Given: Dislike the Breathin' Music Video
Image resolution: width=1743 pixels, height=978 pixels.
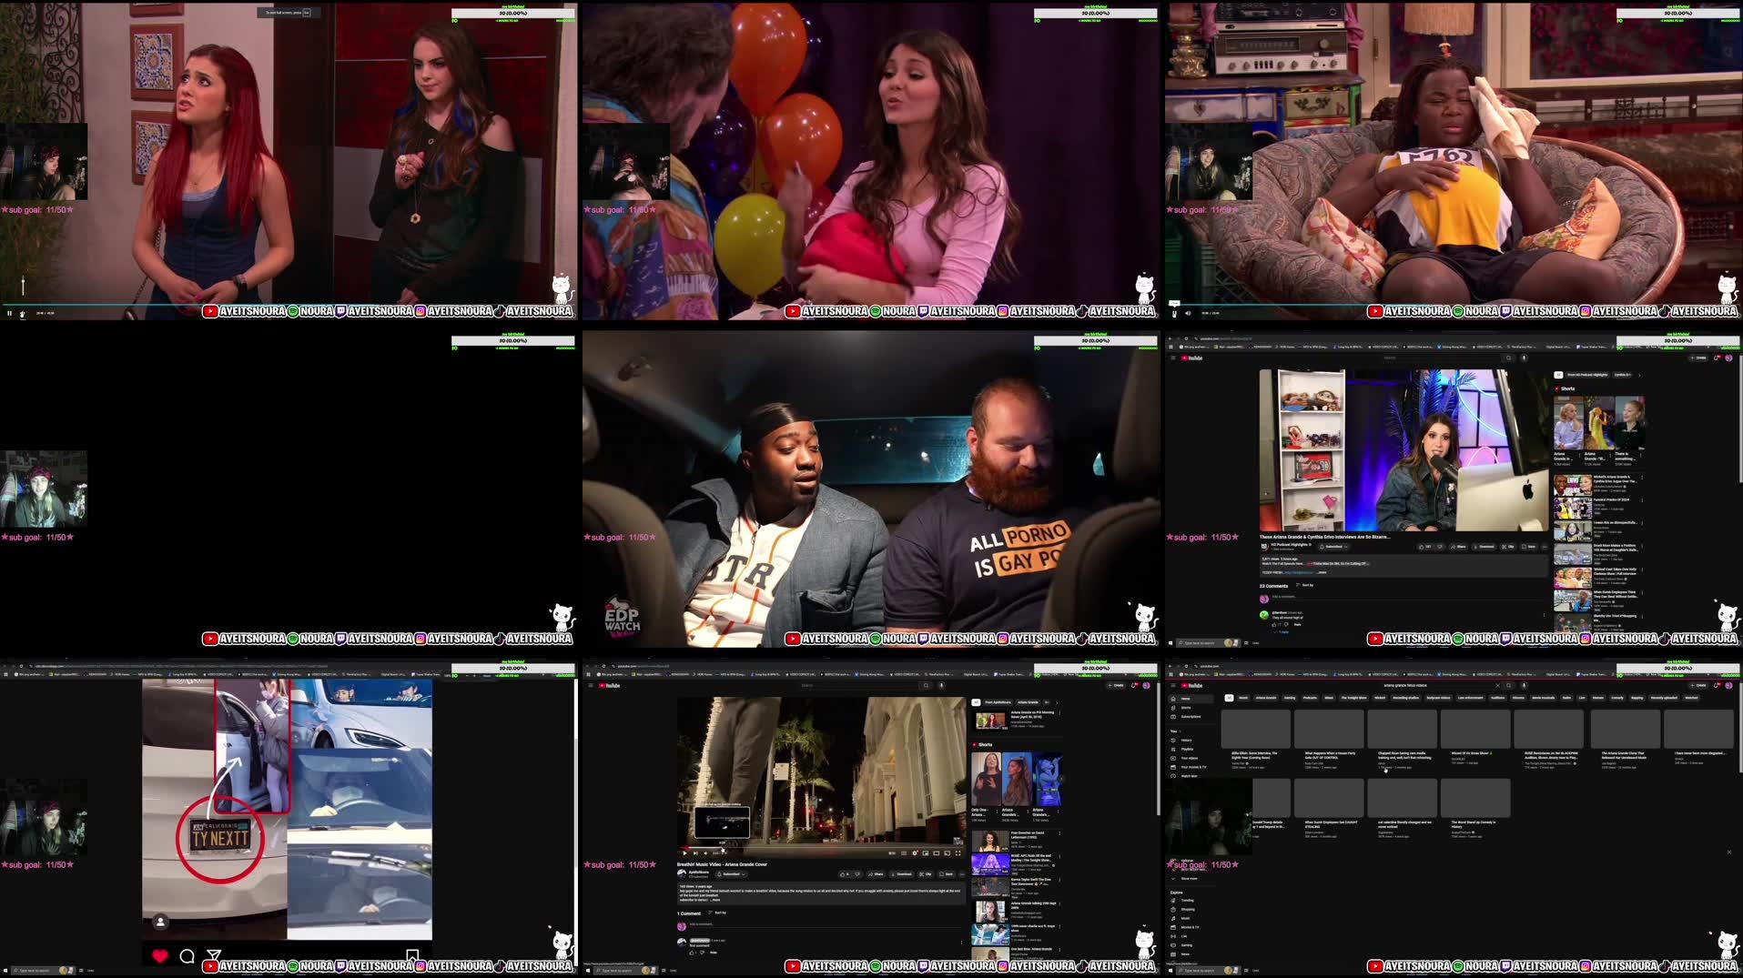Looking at the screenshot, I should coord(857,874).
